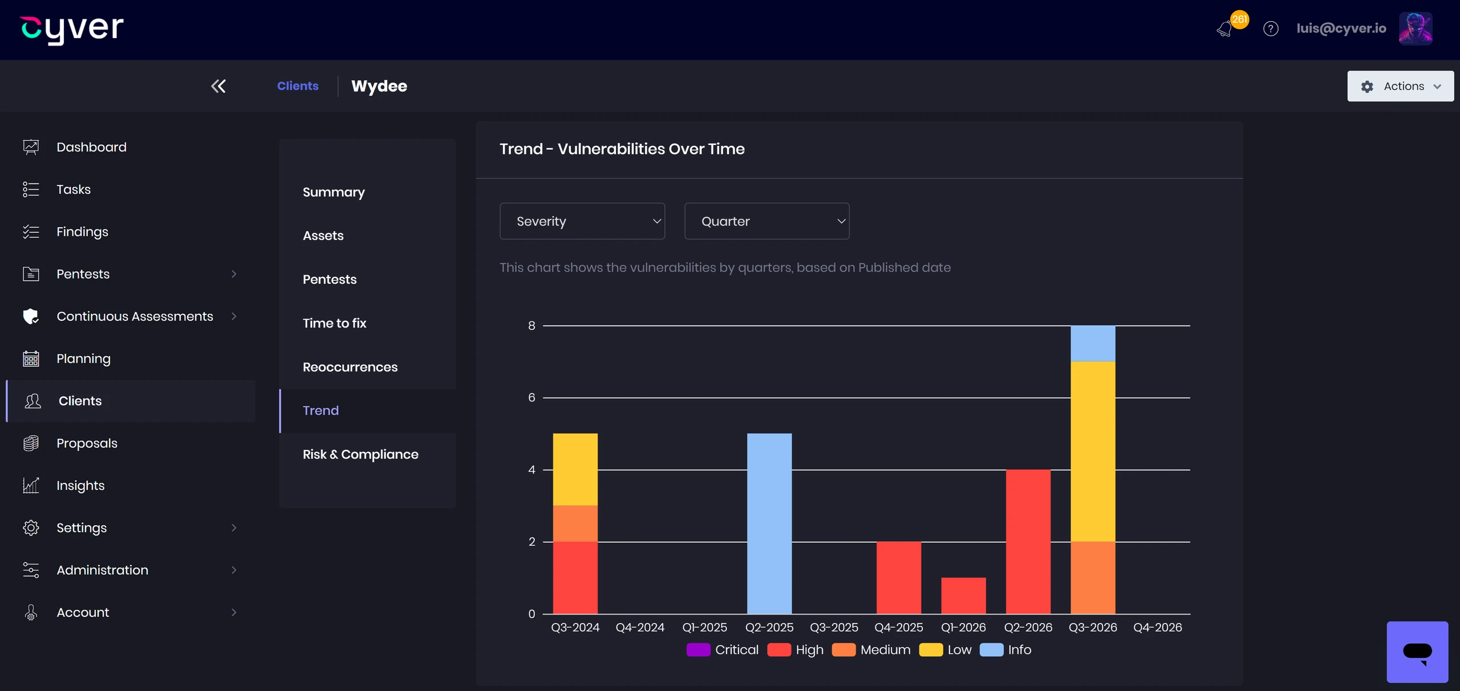The image size is (1460, 691).
Task: Click the Tasks list icon
Action: [31, 189]
